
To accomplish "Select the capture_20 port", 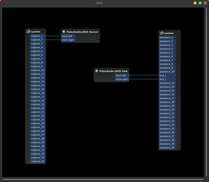I will [x=37, y=108].
